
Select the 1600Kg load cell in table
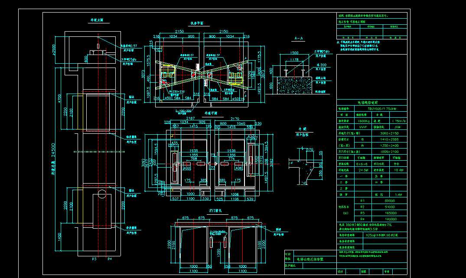363,121
